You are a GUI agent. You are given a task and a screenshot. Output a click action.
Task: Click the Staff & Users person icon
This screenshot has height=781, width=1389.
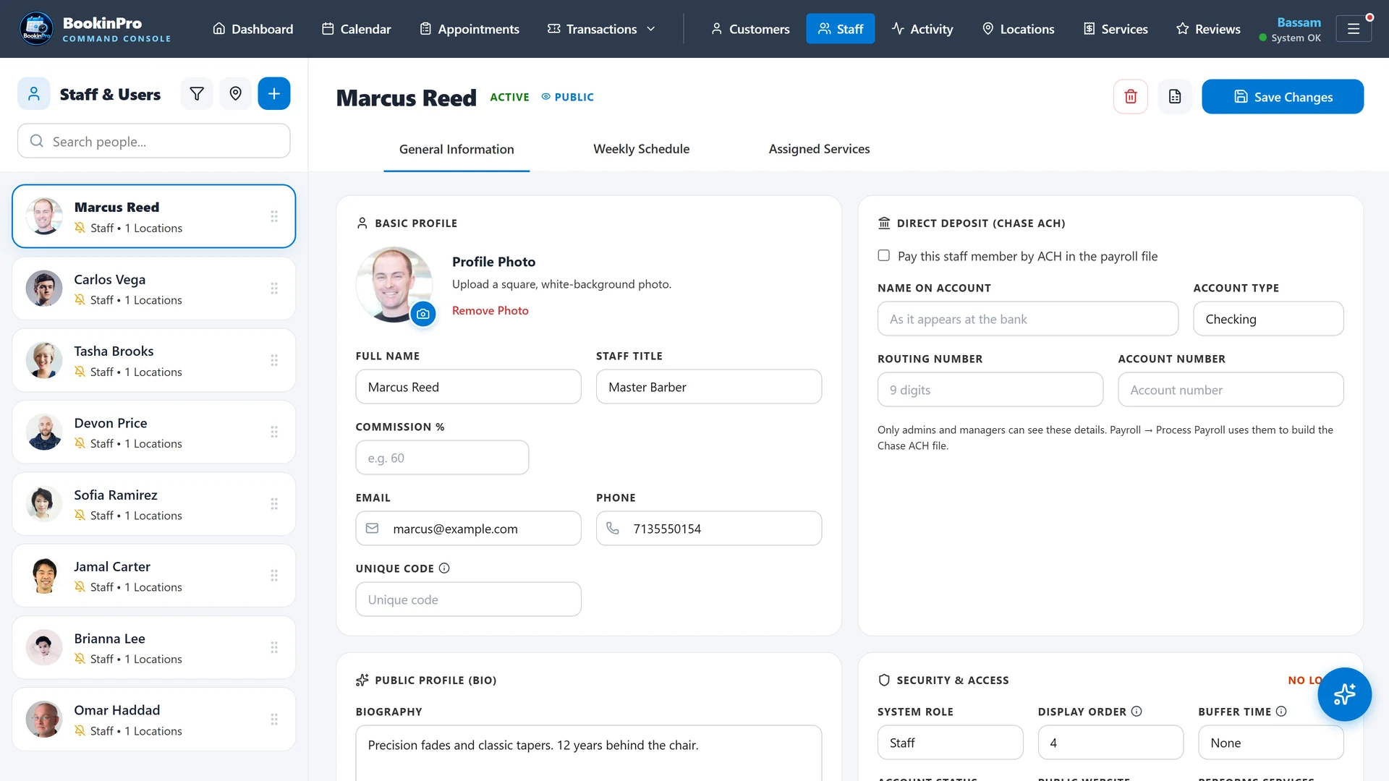point(34,94)
